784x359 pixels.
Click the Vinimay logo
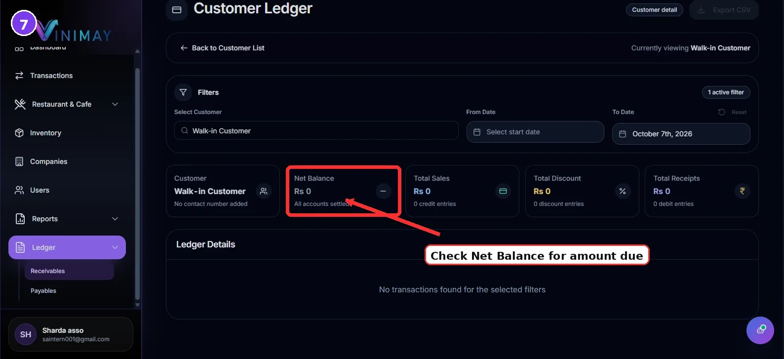click(74, 31)
